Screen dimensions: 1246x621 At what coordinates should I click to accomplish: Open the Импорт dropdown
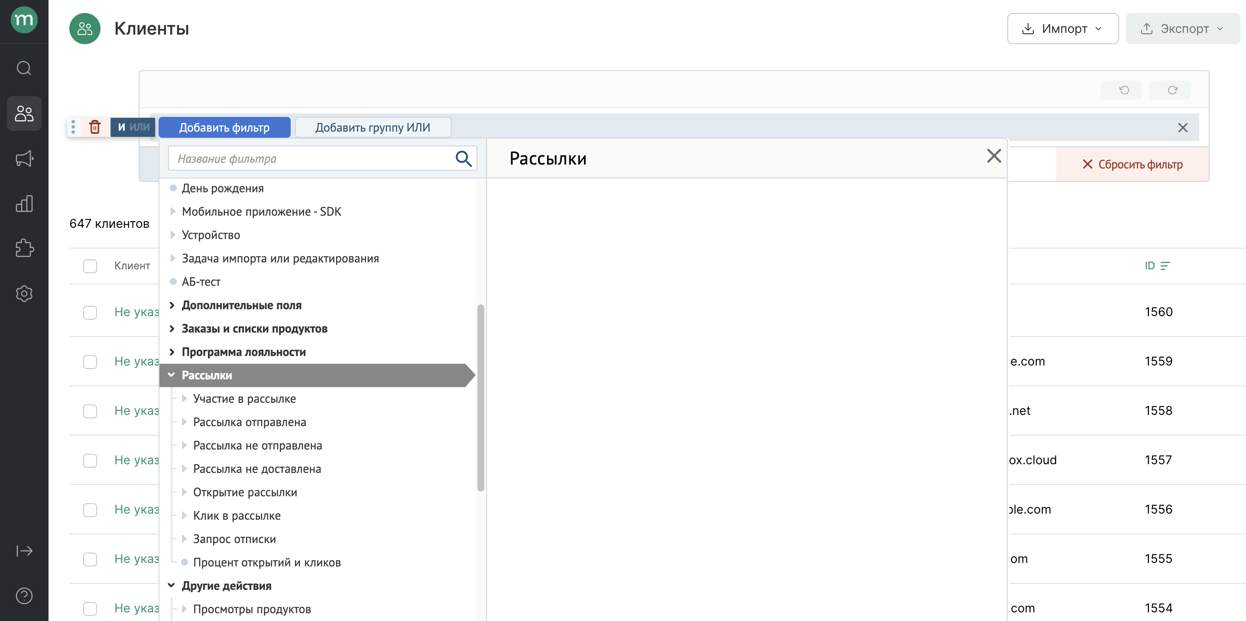1063,29
